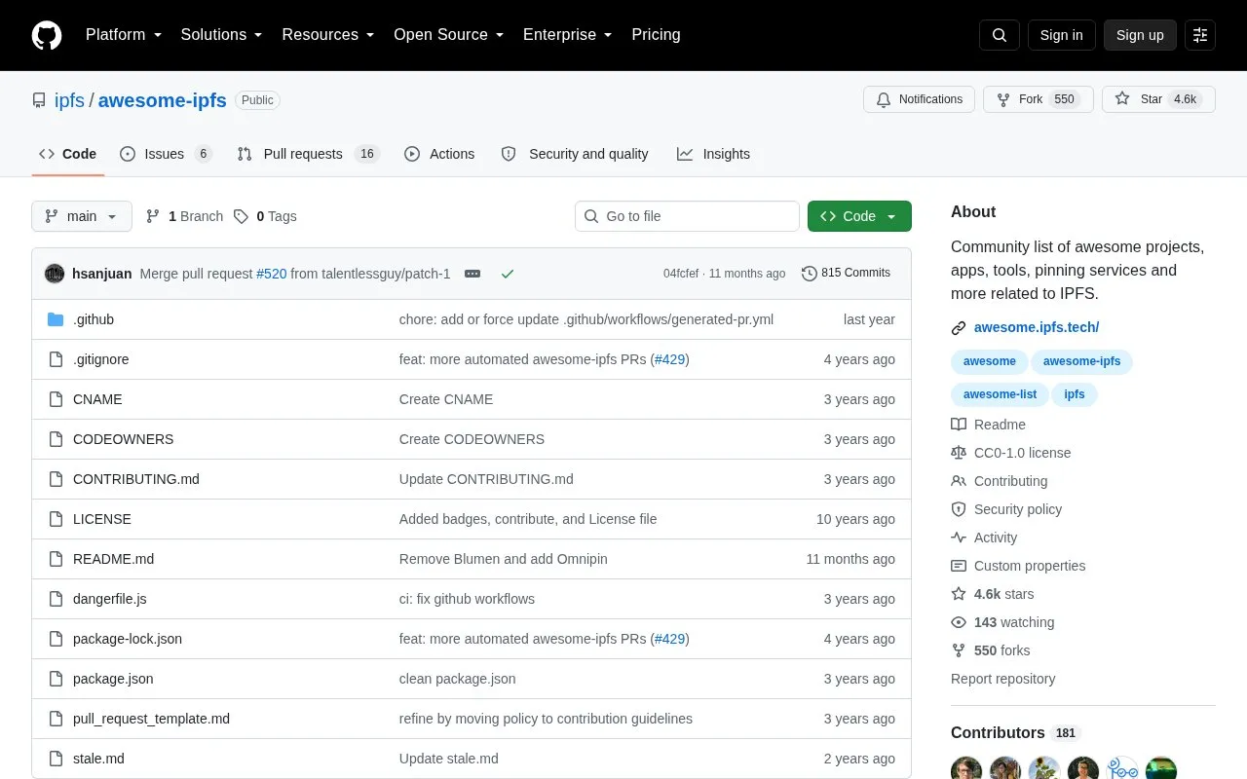
Task: Expand the commit message ellipsis
Action: 472,274
